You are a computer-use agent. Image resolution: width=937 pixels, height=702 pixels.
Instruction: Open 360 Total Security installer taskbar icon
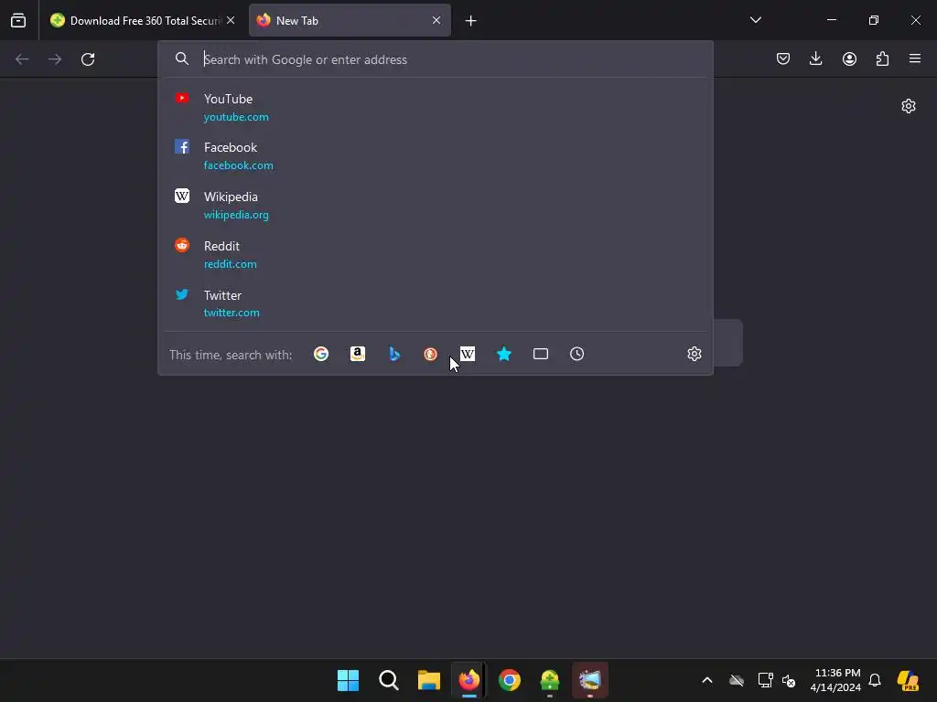pos(550,680)
